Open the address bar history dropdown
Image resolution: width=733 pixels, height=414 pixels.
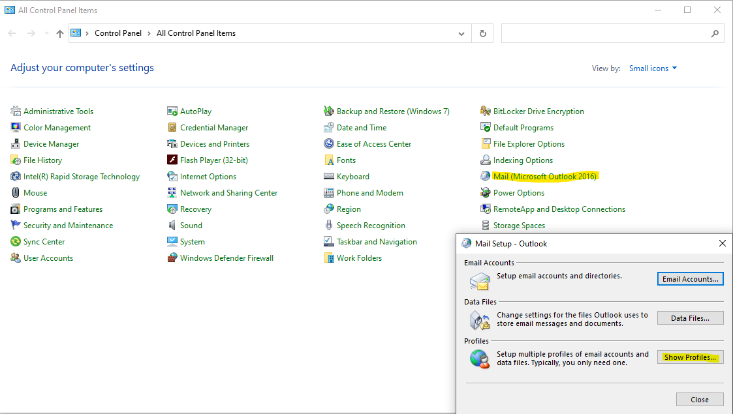point(461,33)
